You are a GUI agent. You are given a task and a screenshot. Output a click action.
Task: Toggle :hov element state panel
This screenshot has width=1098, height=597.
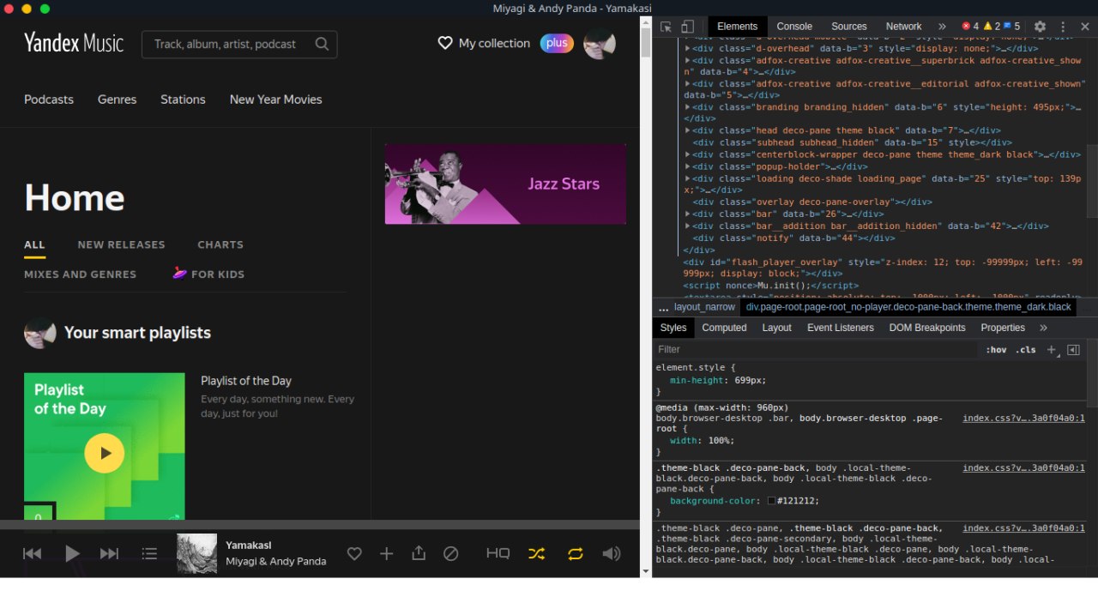(996, 350)
